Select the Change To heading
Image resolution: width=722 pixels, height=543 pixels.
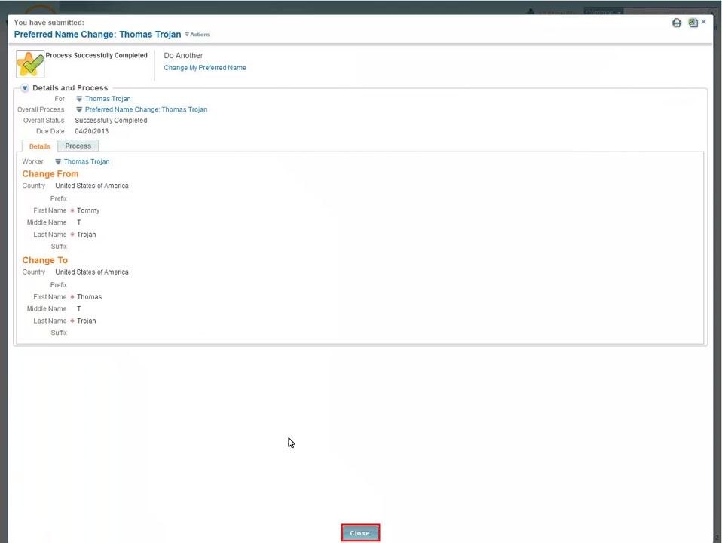point(44,260)
